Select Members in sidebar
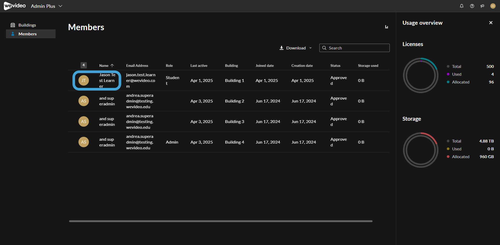500x245 pixels. [31, 34]
